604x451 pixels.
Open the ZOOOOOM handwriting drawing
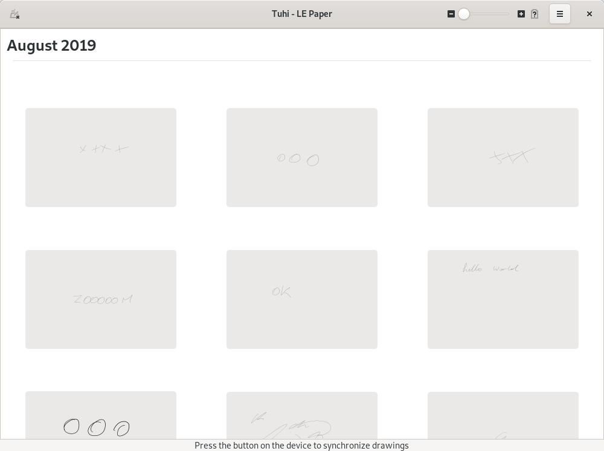point(101,299)
